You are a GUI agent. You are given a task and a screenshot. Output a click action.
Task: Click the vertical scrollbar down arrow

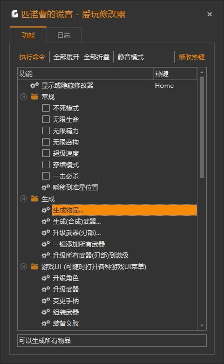click(202, 326)
